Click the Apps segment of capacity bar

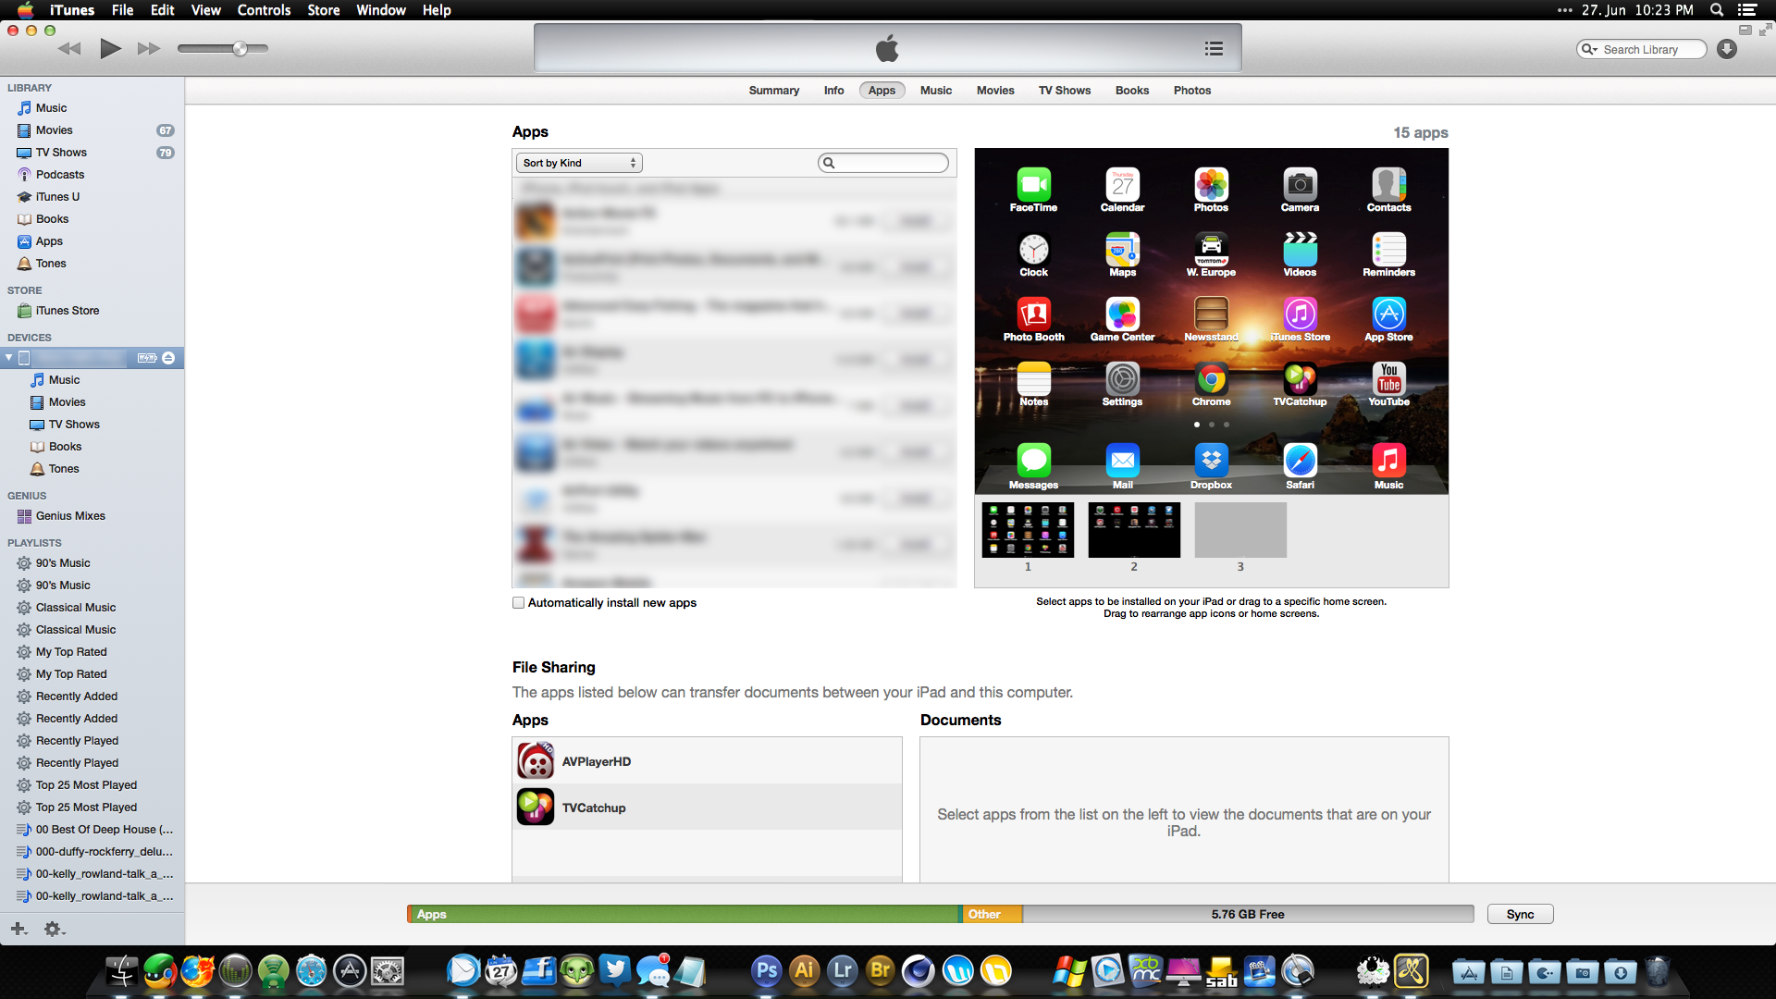pyautogui.click(x=684, y=914)
